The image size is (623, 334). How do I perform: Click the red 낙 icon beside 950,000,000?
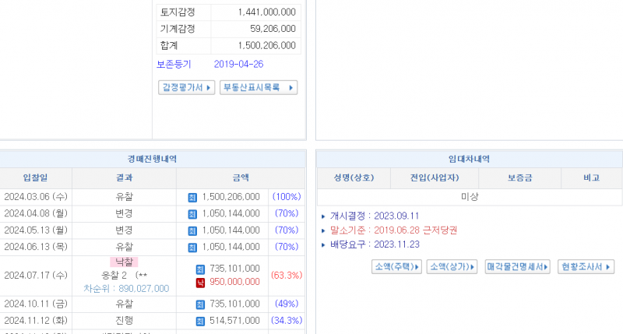coord(199,282)
